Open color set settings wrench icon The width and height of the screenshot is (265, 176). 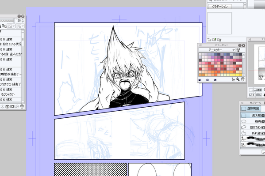pos(238,50)
